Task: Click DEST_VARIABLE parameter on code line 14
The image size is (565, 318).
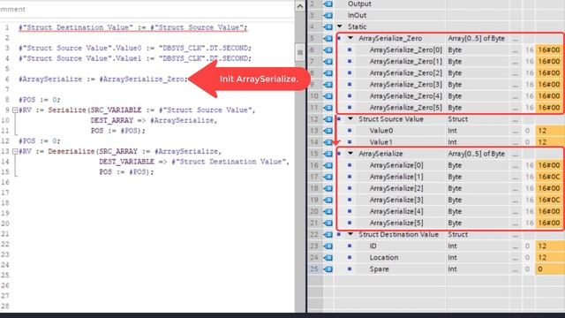Action: click(126, 162)
